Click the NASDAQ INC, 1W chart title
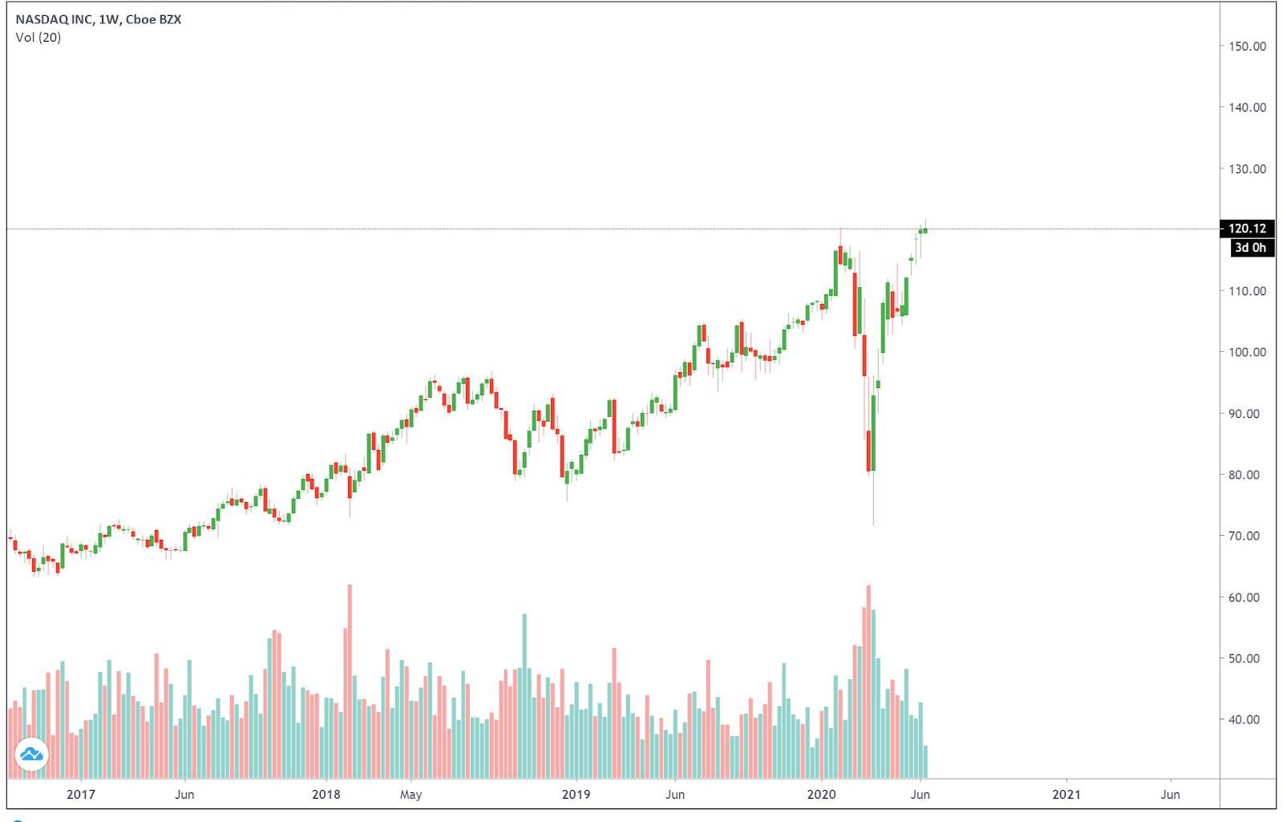The height and width of the screenshot is (822, 1283). [98, 19]
